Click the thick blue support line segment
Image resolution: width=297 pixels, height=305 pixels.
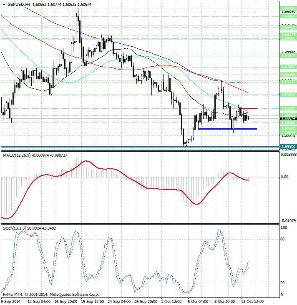pos(227,129)
